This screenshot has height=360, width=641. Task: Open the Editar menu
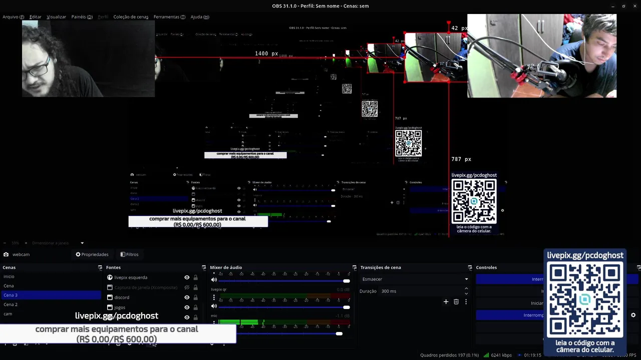click(x=35, y=16)
